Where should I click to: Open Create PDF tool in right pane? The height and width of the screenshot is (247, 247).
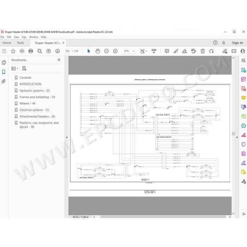(243, 89)
